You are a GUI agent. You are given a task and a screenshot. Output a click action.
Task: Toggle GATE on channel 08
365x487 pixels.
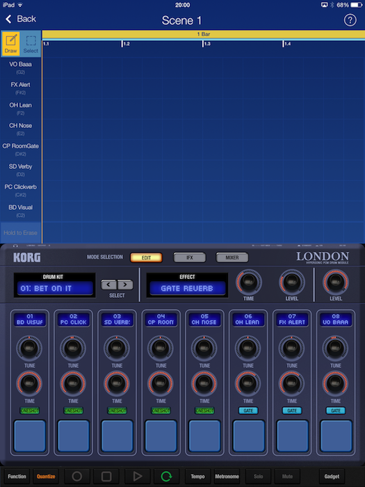click(x=336, y=410)
